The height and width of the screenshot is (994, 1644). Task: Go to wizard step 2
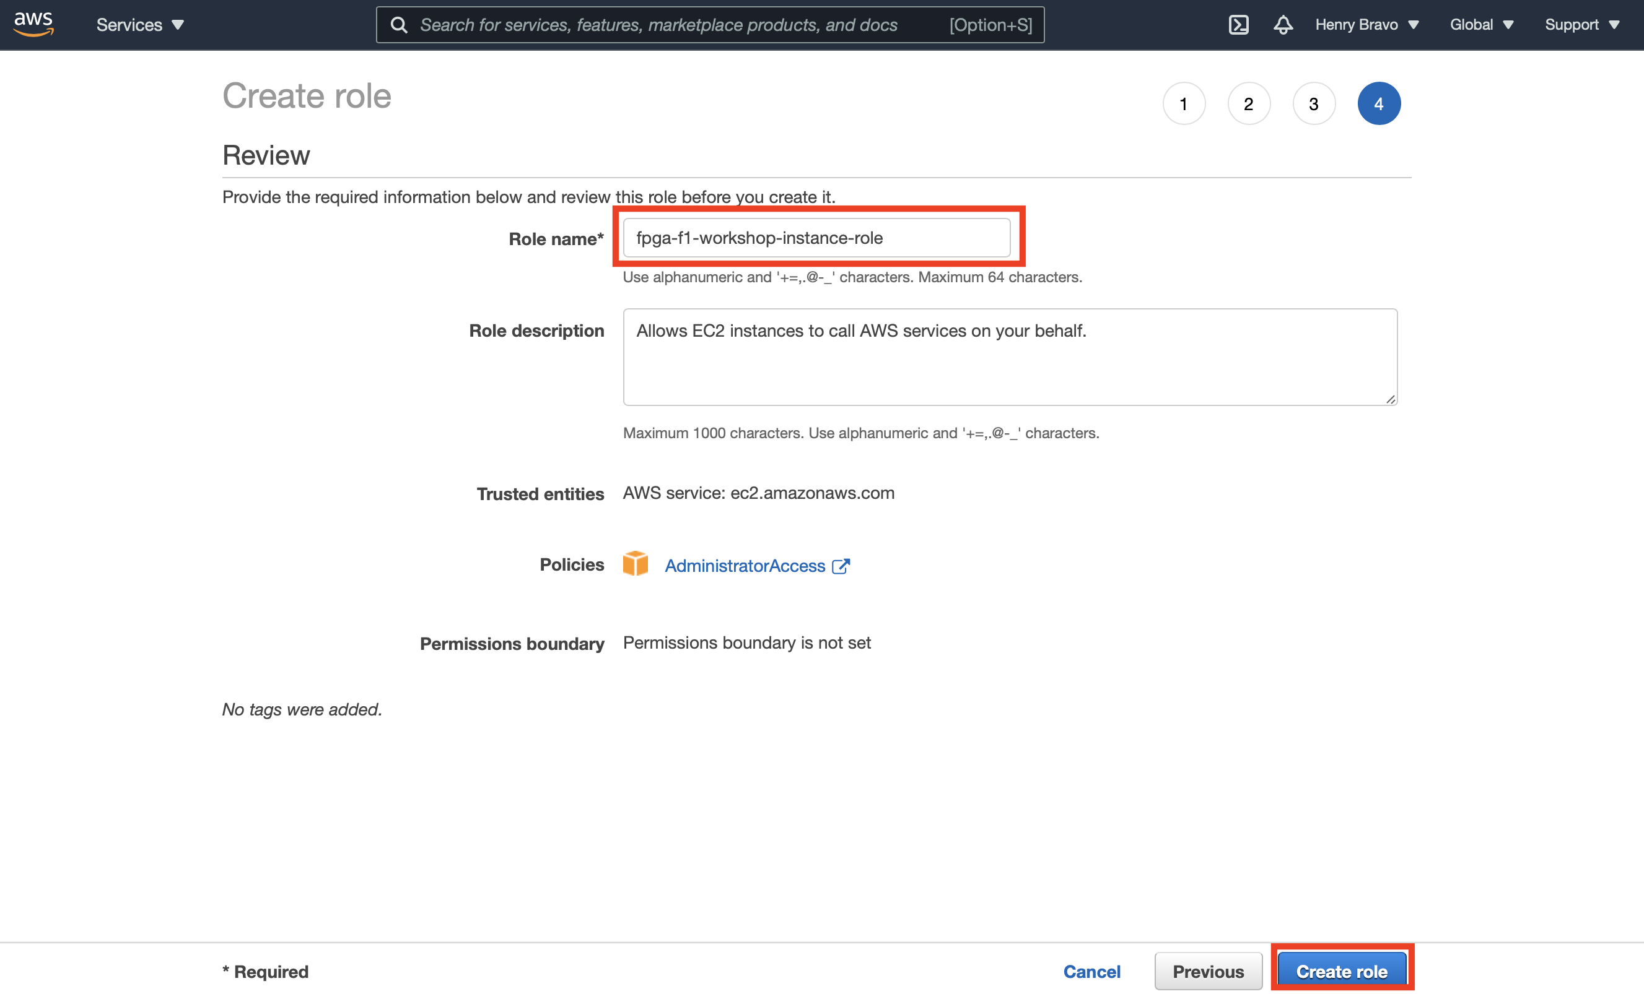tap(1248, 103)
